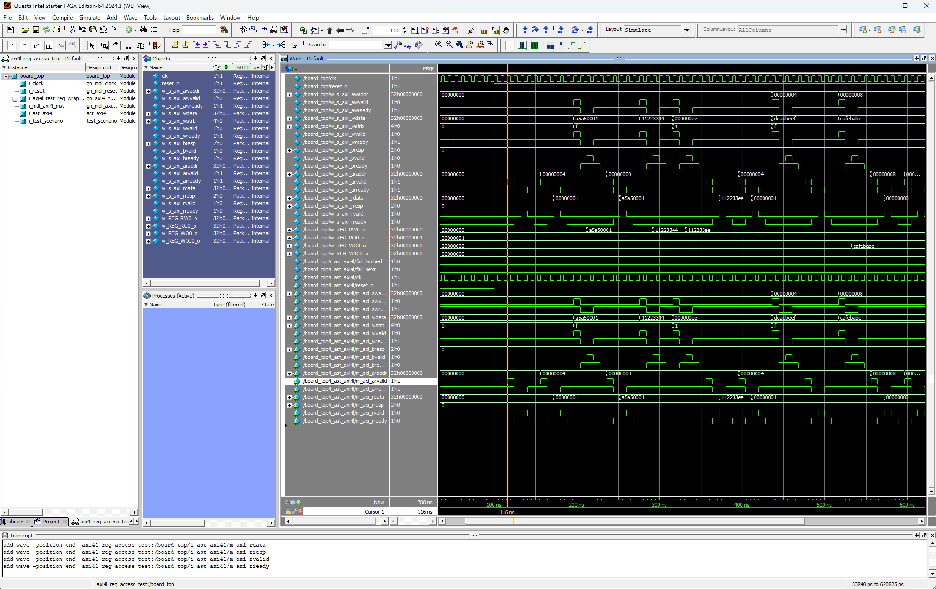Collapse the board_top instance tree node
This screenshot has height=589, width=936.
coord(7,76)
